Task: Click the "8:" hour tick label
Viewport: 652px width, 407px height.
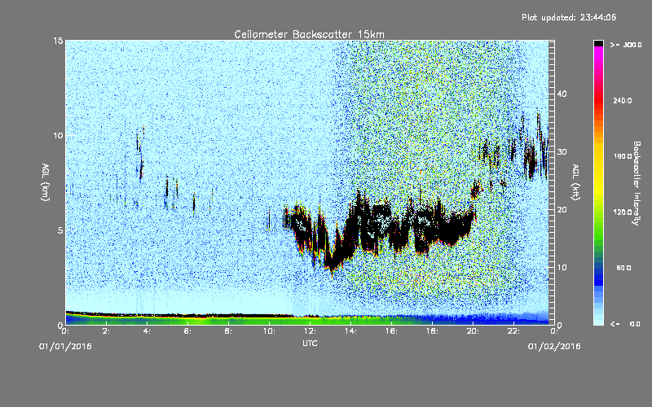Action: click(x=229, y=331)
